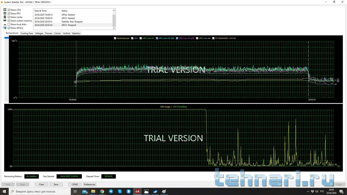Screen dimensions: 347x195
Task: Click the Save button
Action: [56, 184]
